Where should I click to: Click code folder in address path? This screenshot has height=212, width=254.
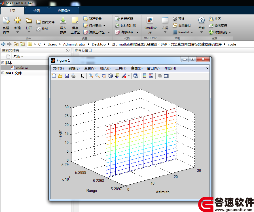(x=232, y=44)
